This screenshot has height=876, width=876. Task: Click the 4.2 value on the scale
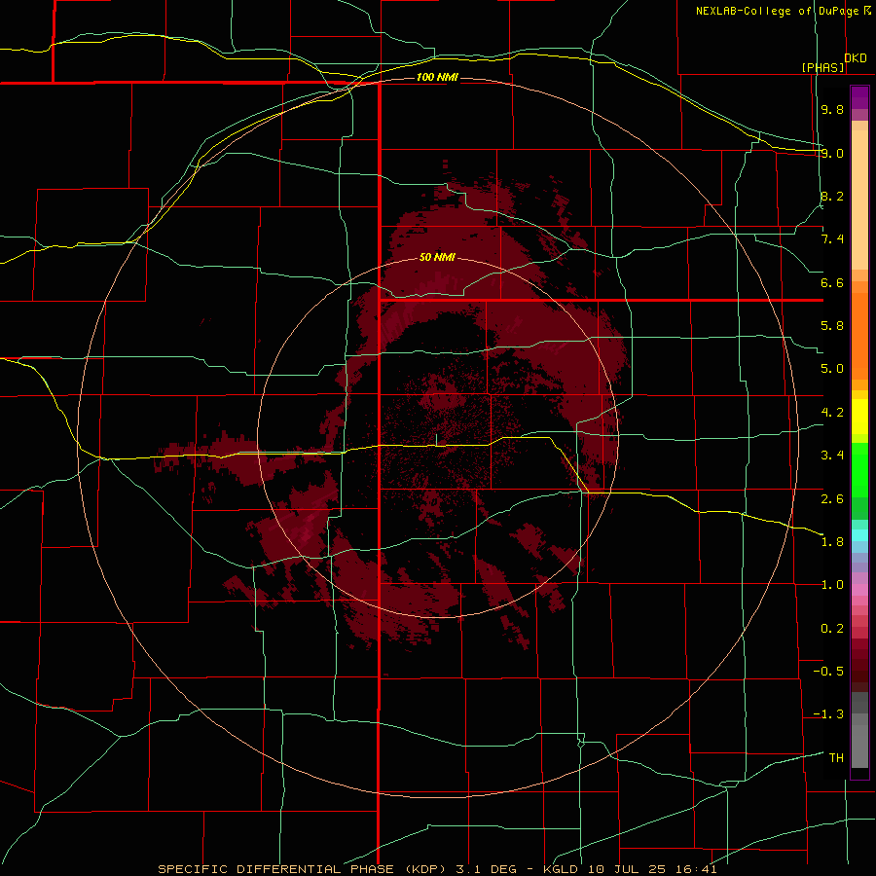click(x=832, y=413)
